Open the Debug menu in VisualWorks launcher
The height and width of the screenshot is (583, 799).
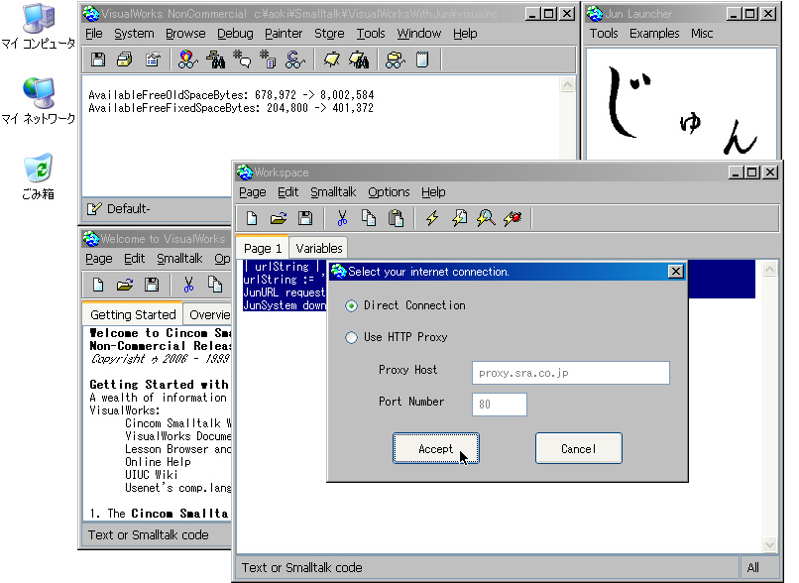pyautogui.click(x=235, y=34)
